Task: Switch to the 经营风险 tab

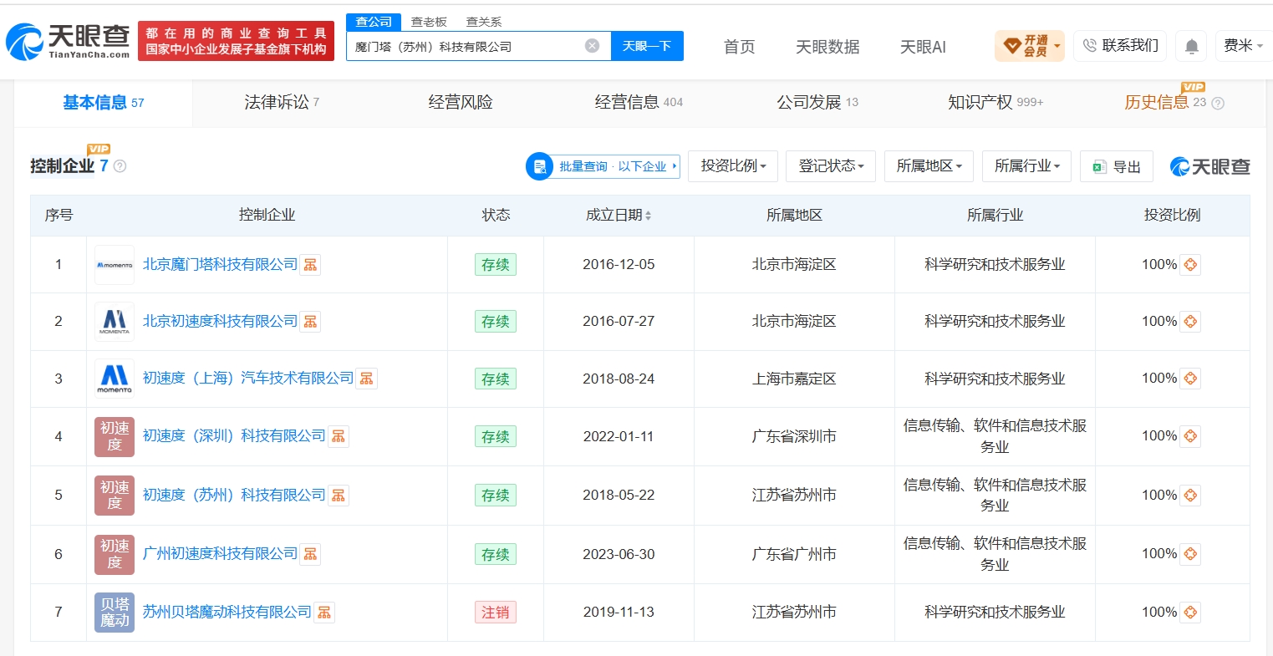Action: [461, 103]
